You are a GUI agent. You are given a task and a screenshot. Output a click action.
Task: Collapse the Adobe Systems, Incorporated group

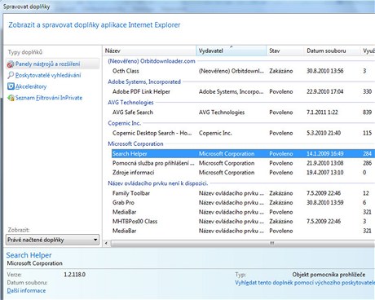pos(144,82)
